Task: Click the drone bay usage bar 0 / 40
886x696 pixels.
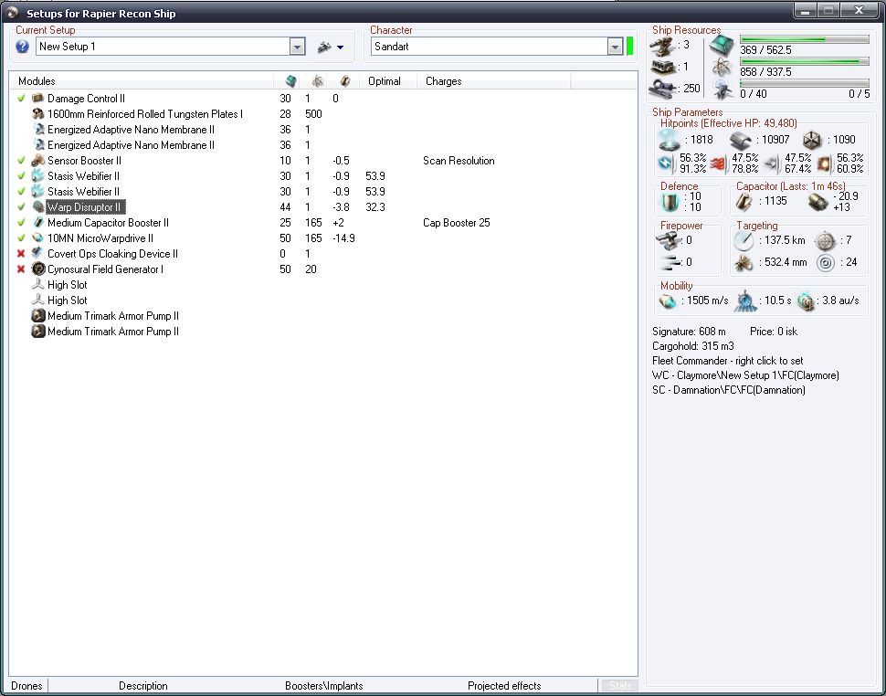Action: point(804,83)
